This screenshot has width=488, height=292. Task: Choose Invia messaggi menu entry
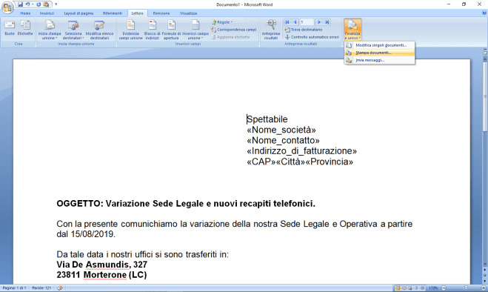click(x=379, y=60)
